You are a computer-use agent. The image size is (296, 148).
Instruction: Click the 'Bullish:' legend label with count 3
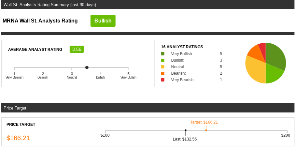click(178, 61)
